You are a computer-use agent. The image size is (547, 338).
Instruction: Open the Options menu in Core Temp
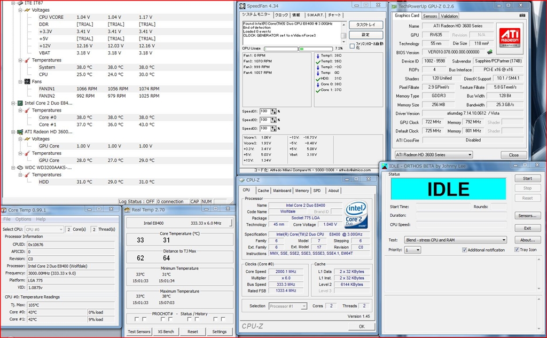(x=23, y=219)
